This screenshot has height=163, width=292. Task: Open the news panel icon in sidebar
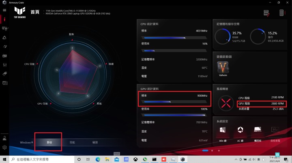point(5,83)
